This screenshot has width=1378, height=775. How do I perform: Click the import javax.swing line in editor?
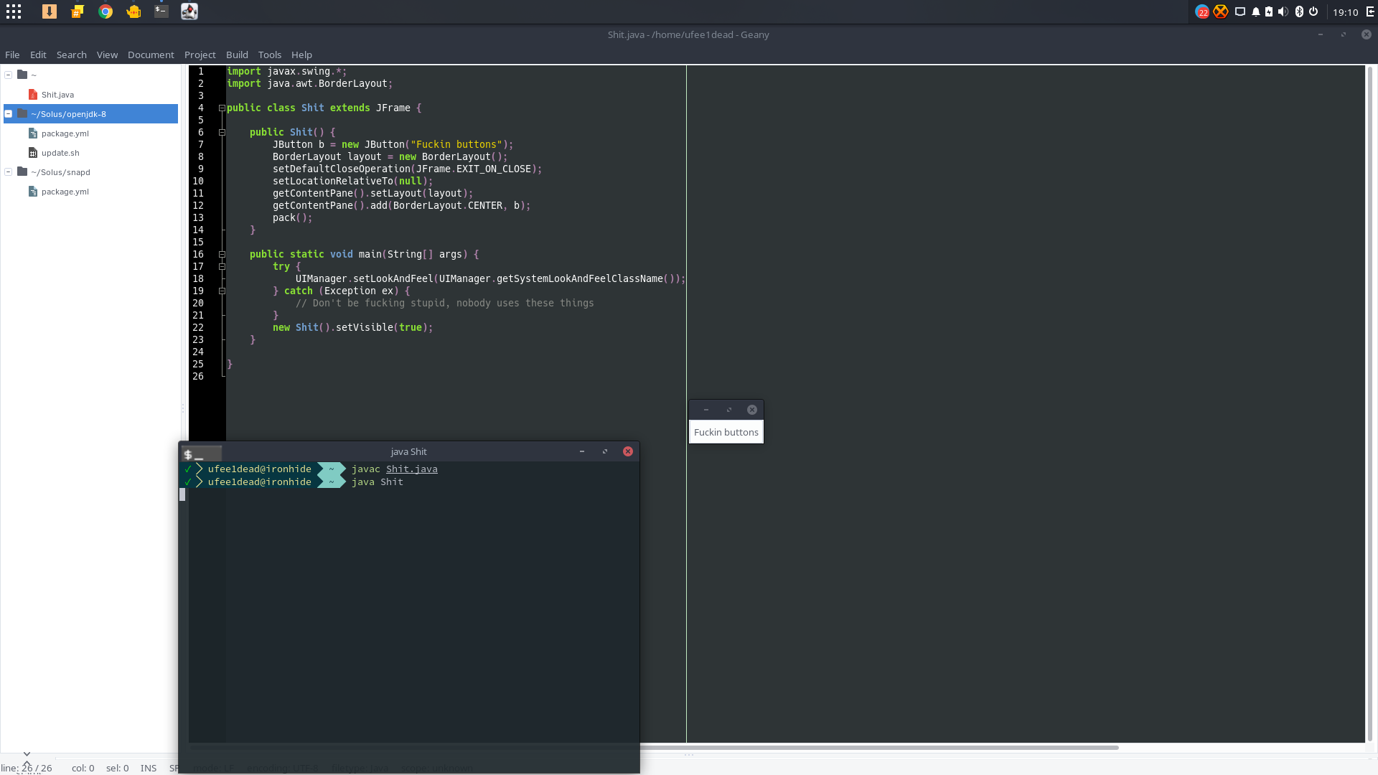click(287, 71)
